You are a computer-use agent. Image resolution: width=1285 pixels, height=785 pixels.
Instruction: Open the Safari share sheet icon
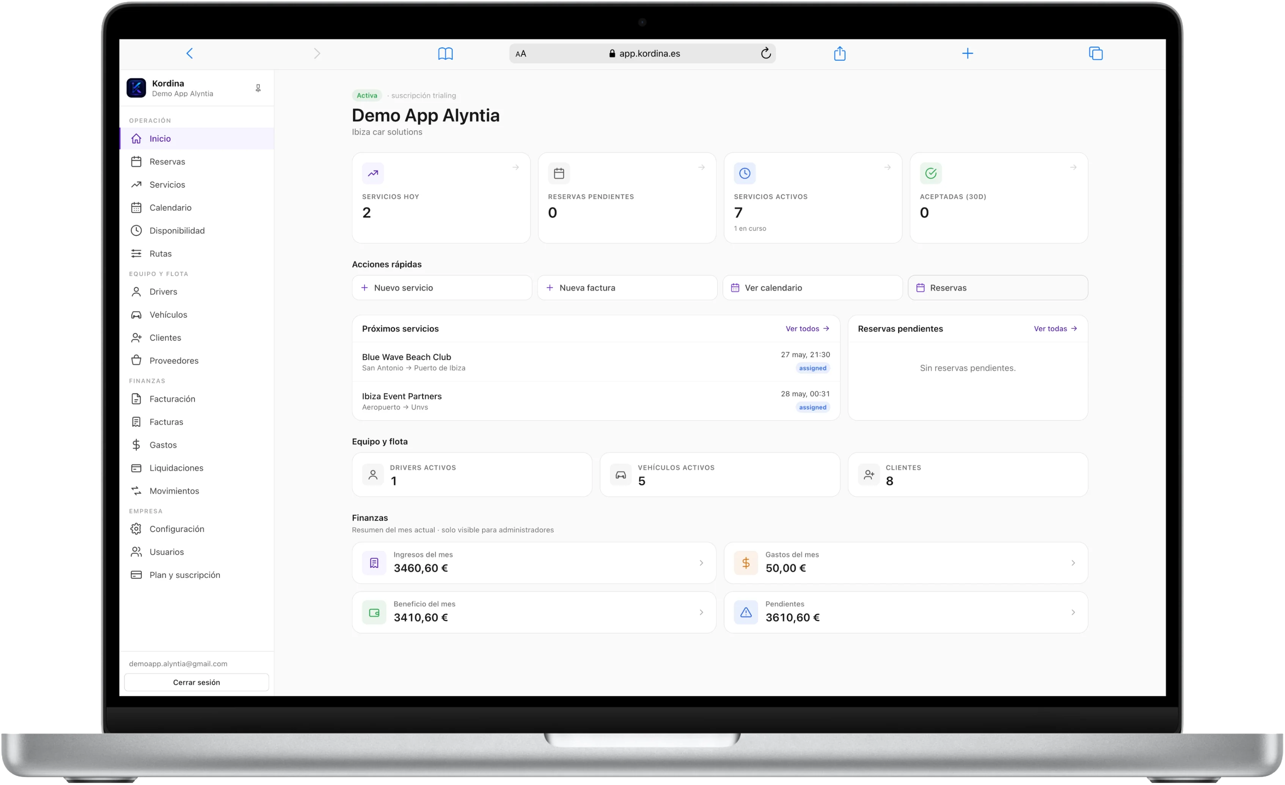[840, 53]
